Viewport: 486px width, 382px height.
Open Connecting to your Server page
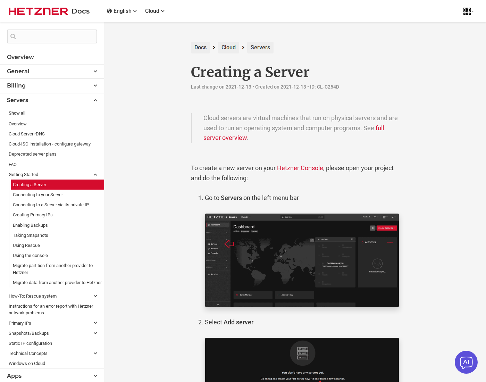click(x=38, y=195)
